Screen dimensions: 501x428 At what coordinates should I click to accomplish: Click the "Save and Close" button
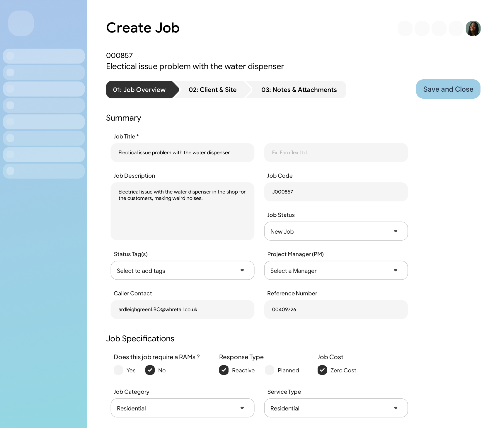448,89
